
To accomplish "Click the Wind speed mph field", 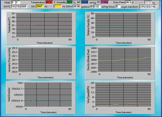I will pos(118,6).
